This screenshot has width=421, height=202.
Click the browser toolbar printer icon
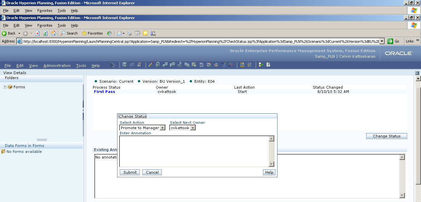click(x=129, y=33)
